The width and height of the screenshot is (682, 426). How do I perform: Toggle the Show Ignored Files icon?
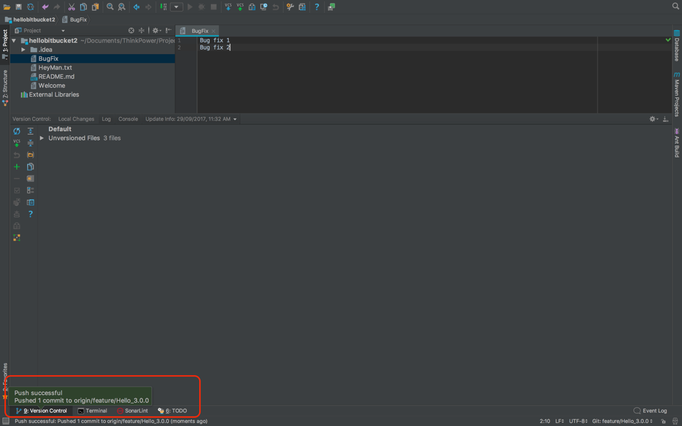(x=30, y=179)
